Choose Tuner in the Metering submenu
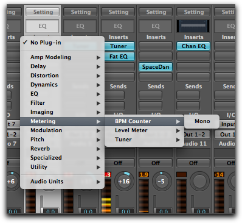Viewport: 242px width, 223px height. 144,140
